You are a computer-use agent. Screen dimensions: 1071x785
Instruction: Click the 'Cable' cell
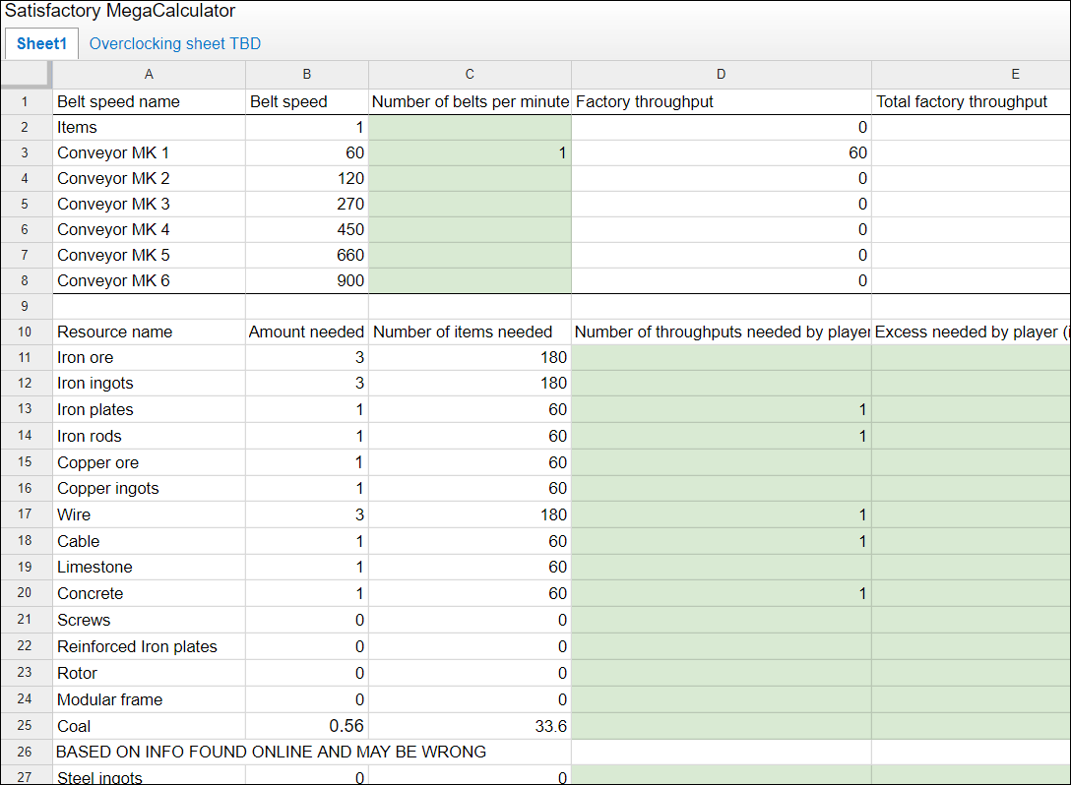click(149, 541)
